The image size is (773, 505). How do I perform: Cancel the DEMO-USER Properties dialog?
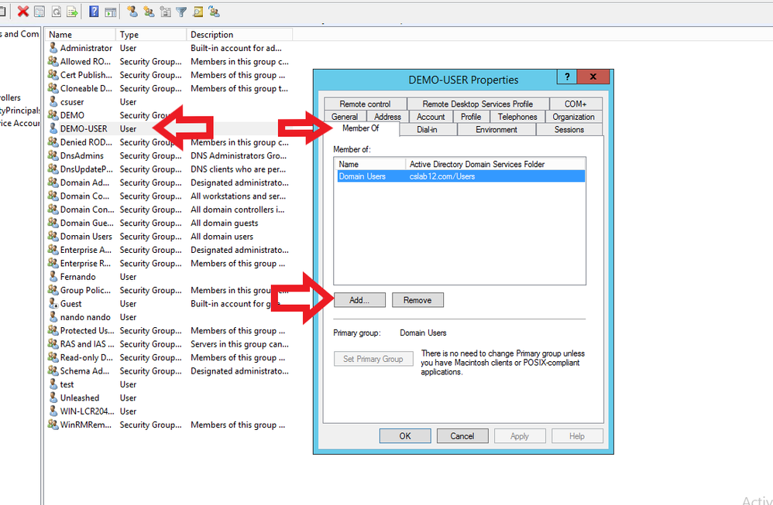462,436
